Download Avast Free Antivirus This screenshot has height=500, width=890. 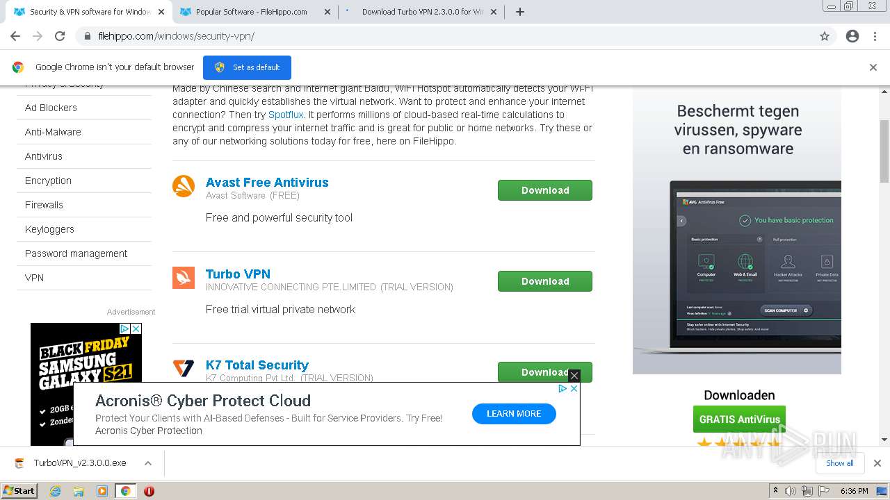545,190
